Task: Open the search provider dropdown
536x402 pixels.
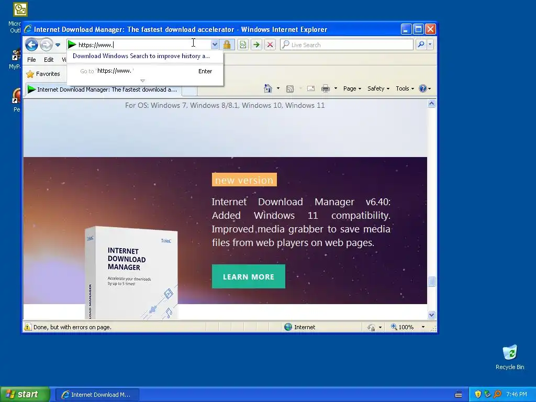Action: pos(430,44)
